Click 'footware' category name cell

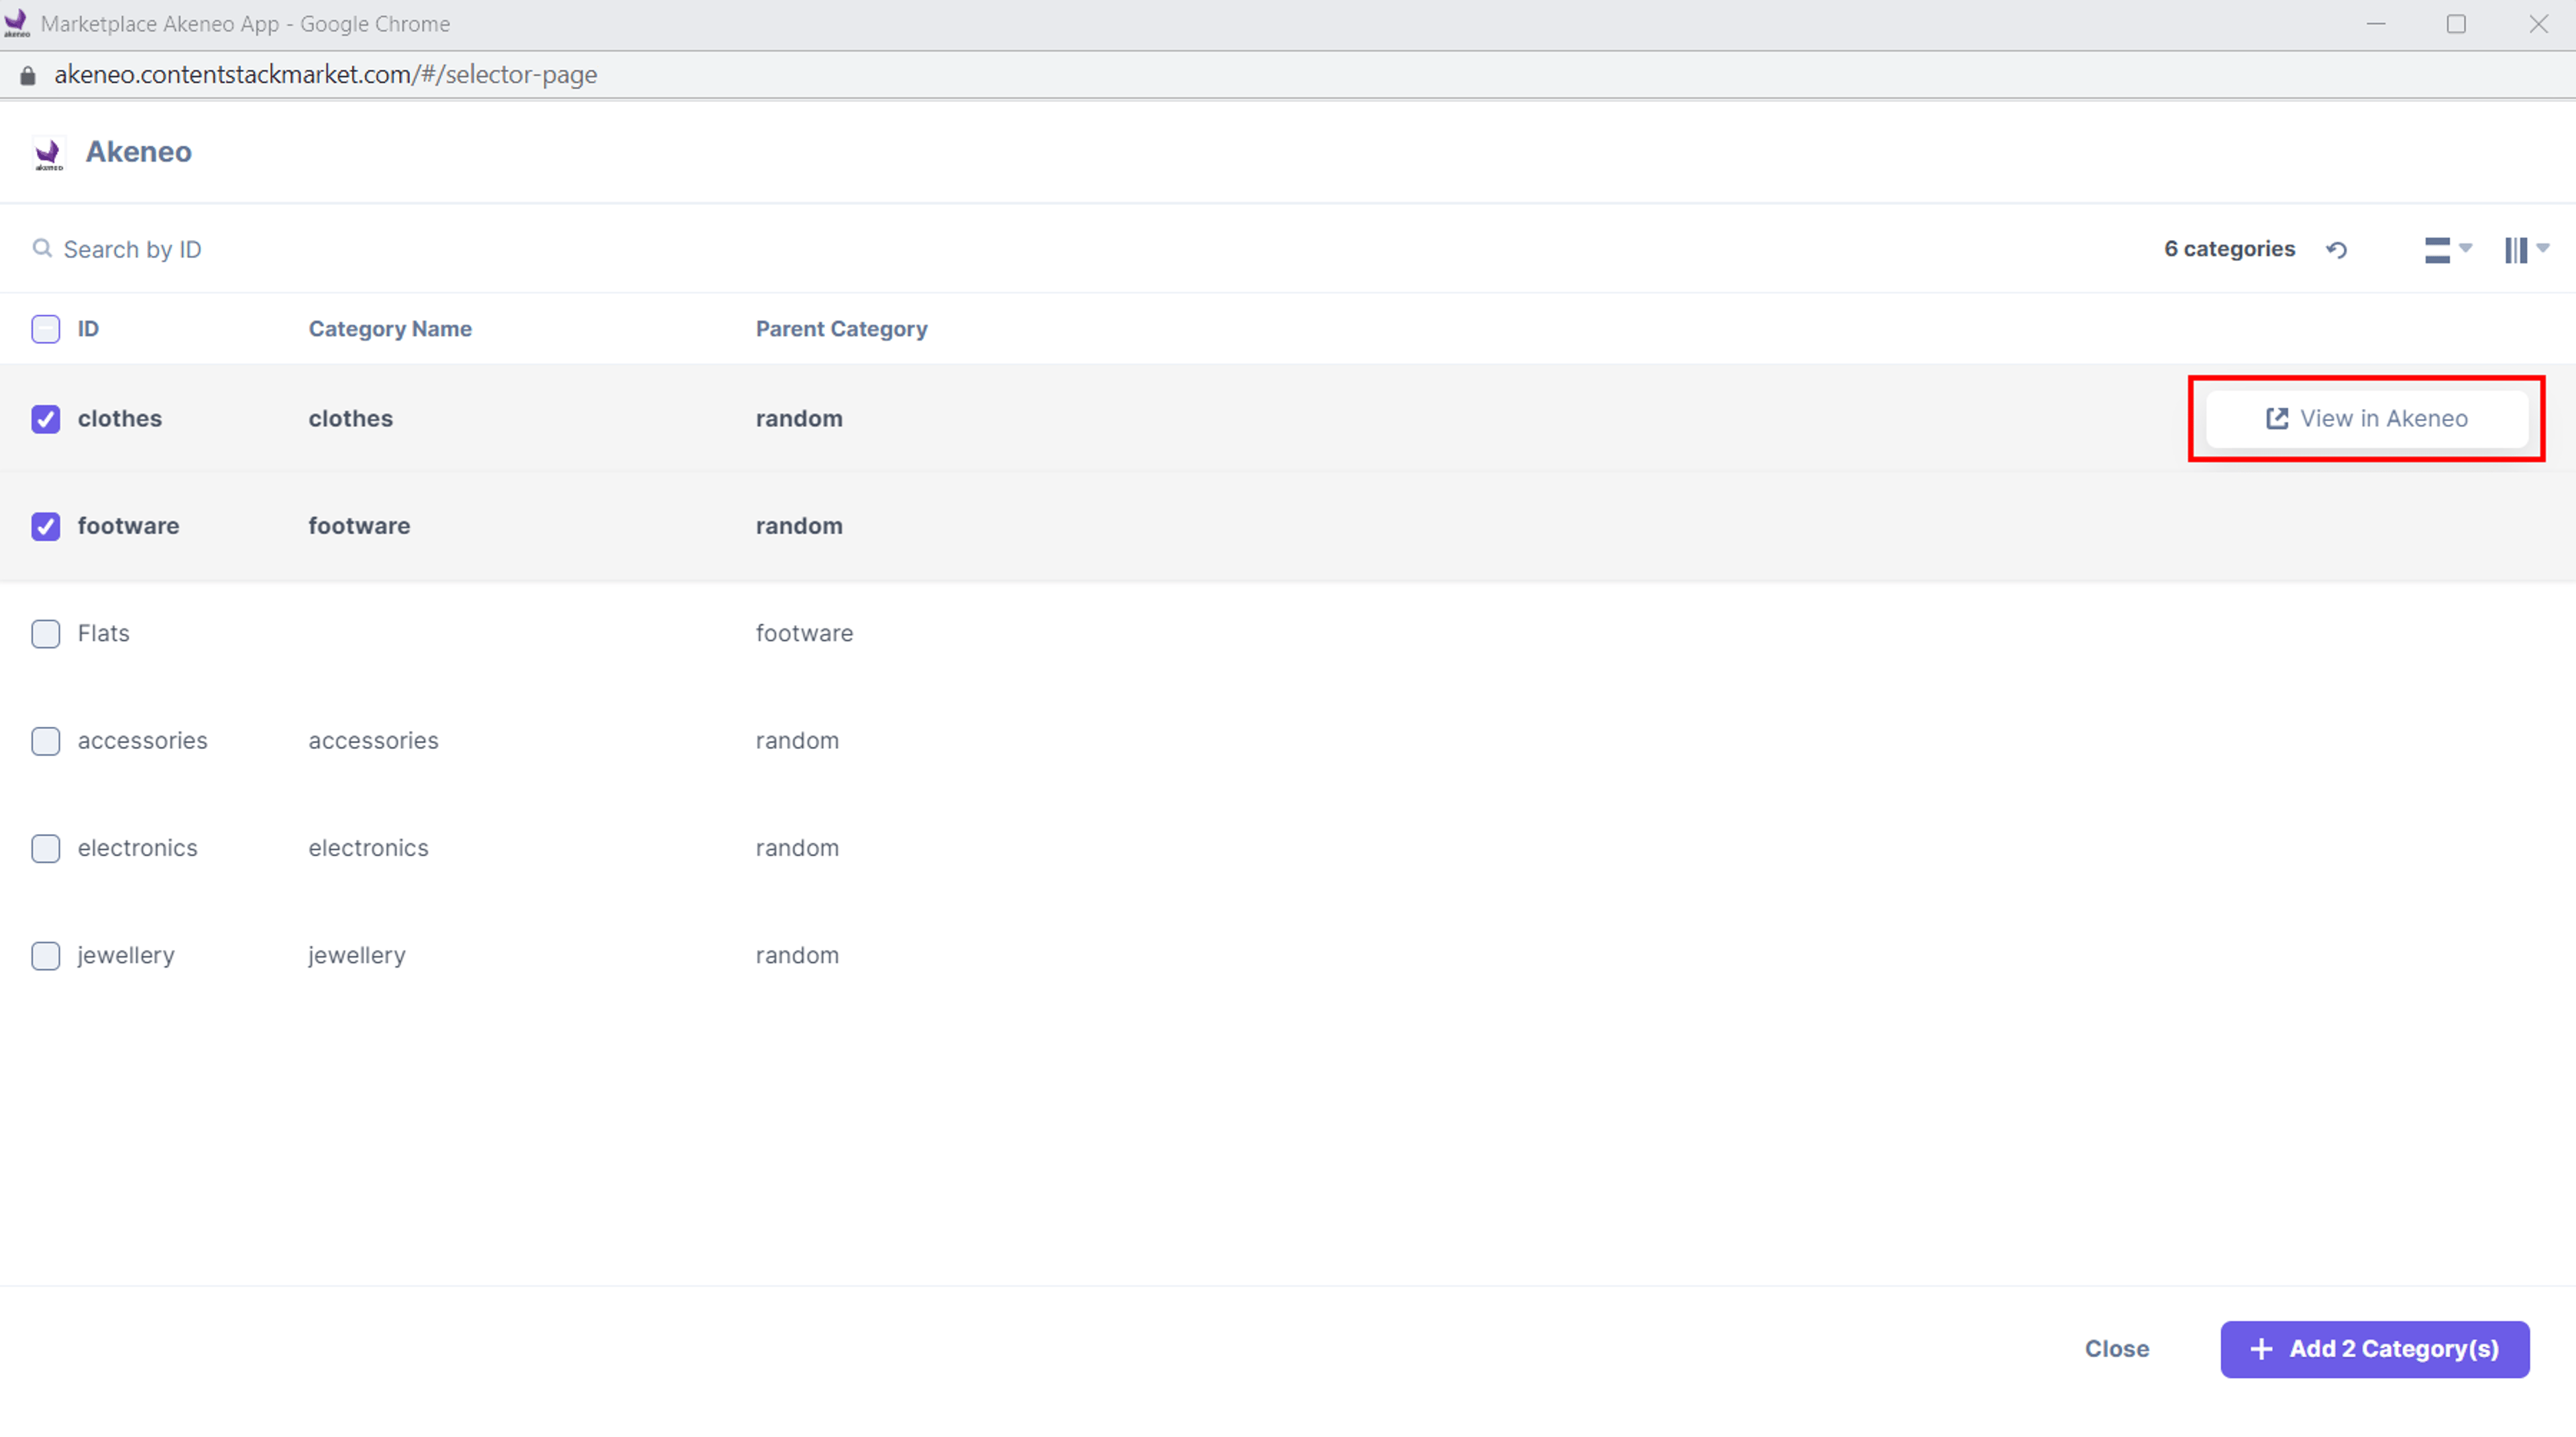point(359,526)
